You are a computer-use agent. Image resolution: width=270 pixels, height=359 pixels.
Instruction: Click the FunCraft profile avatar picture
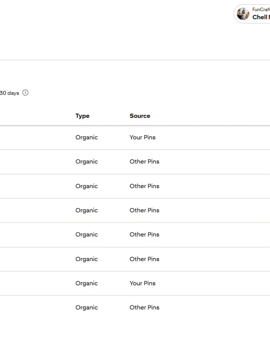coord(243,14)
